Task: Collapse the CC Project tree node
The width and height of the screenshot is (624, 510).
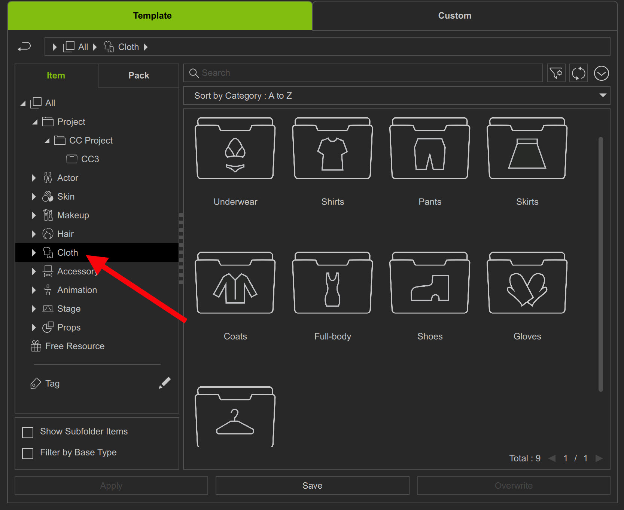Action: point(47,141)
